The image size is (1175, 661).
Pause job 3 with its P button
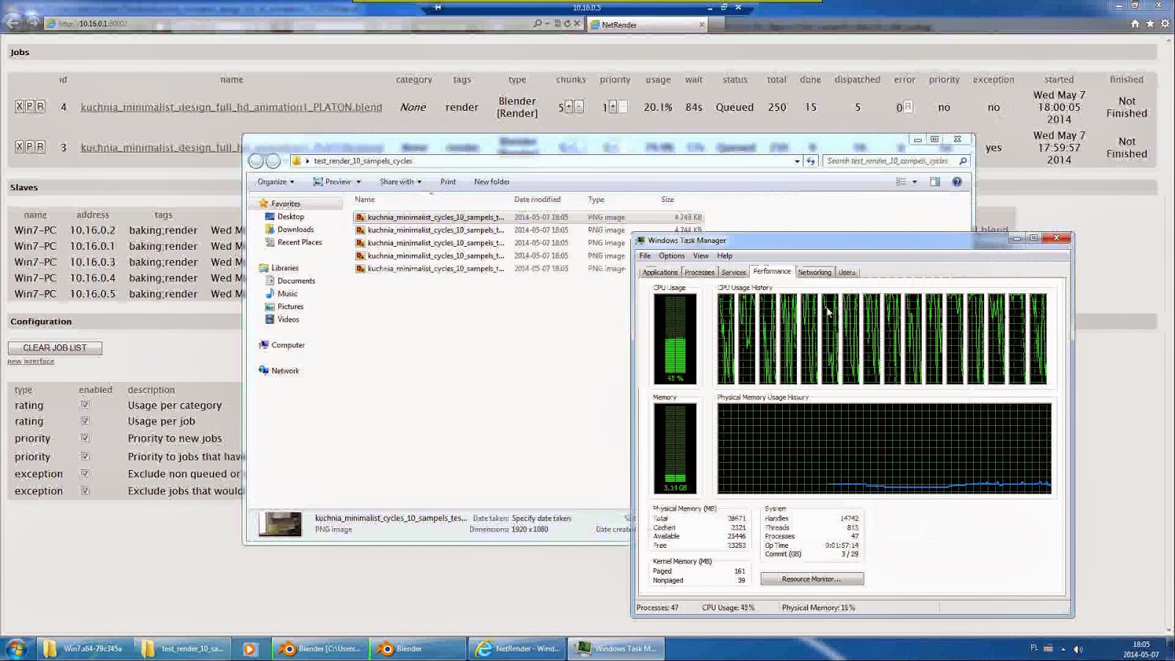(x=30, y=147)
